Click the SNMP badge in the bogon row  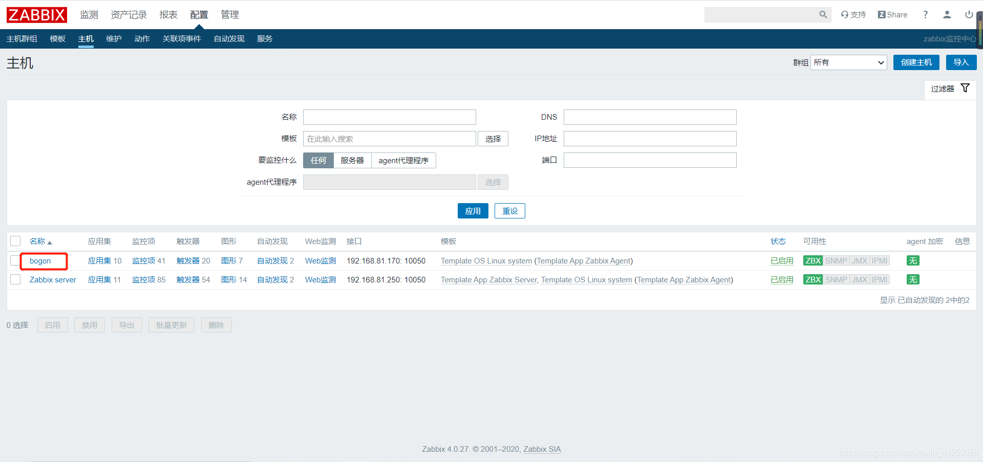836,261
